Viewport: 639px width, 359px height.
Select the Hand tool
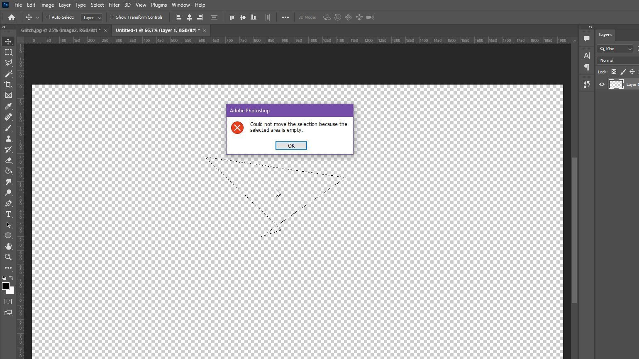coord(8,246)
